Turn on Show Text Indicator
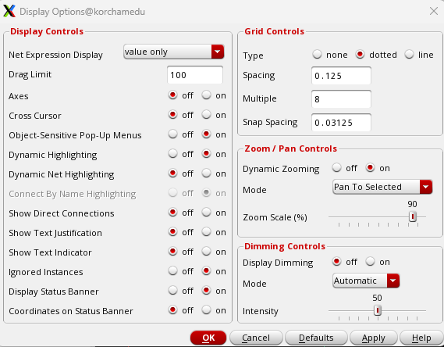This screenshot has height=347, width=444. coord(207,251)
